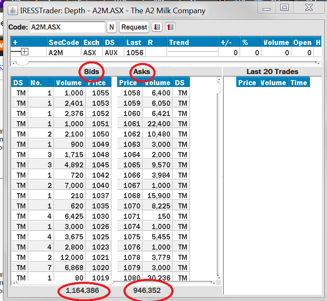Click the plus column header in quote table
The width and height of the screenshot is (327, 301).
29,42
